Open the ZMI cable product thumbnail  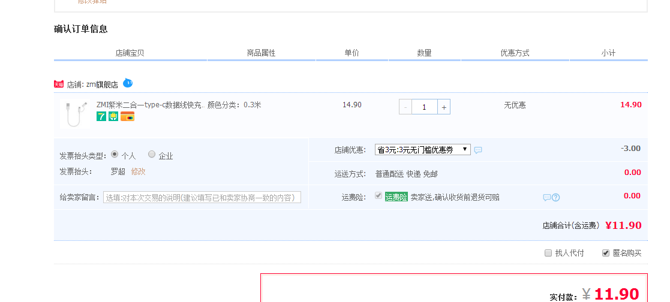coord(75,114)
